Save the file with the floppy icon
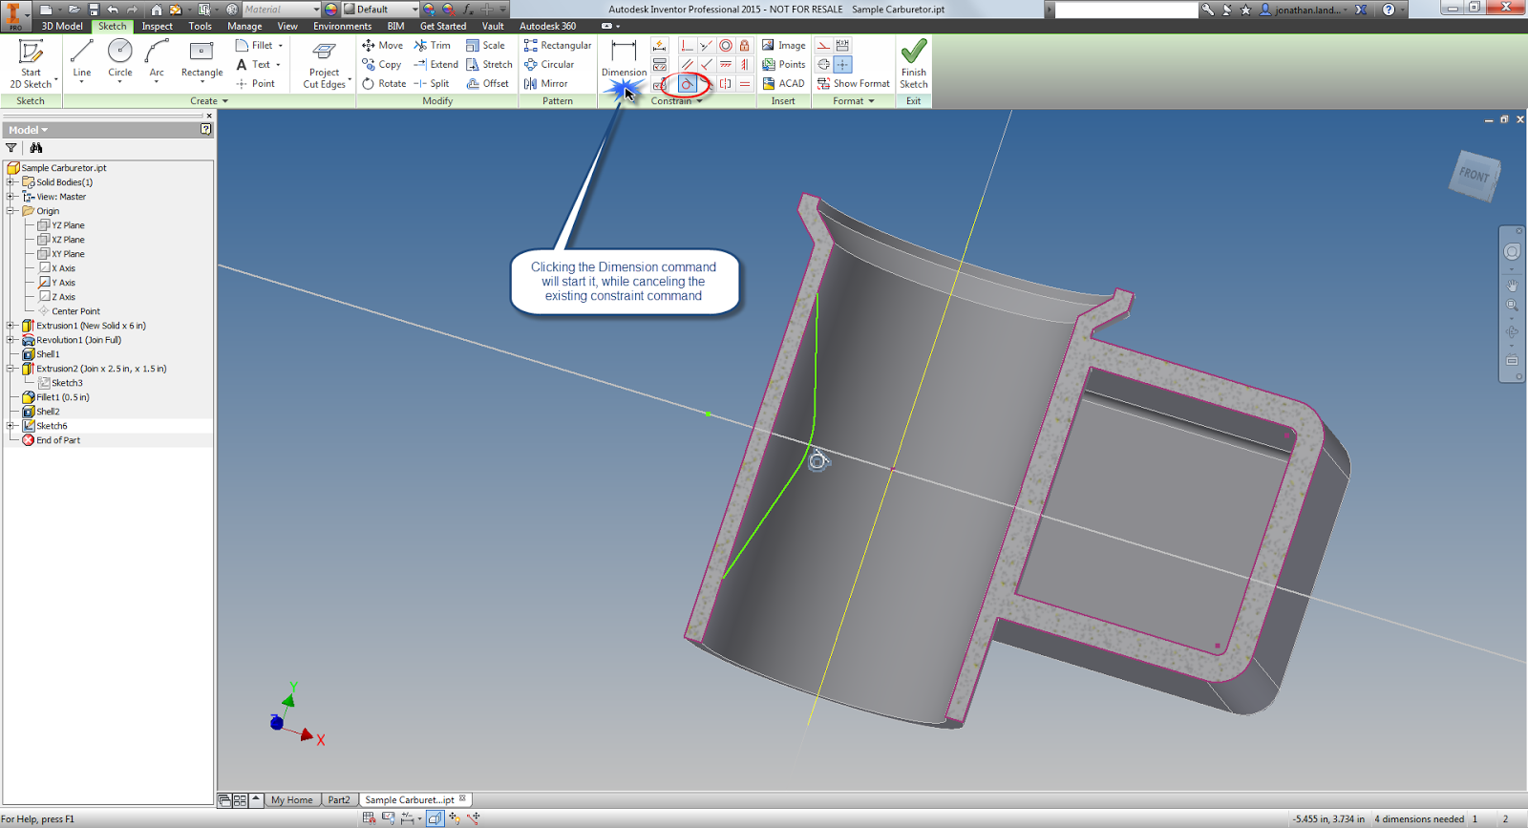 pyautogui.click(x=94, y=10)
